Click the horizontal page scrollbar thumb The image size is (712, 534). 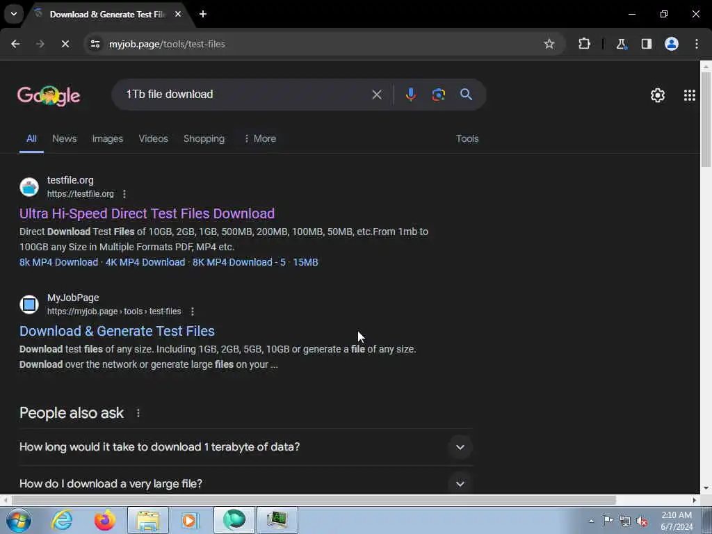pyautogui.click(x=314, y=500)
